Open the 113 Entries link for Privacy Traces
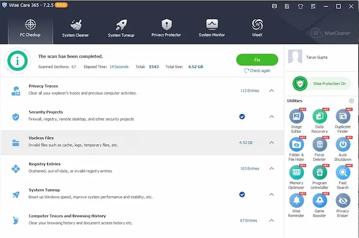Image resolution: width=359 pixels, height=238 pixels. pyautogui.click(x=250, y=91)
